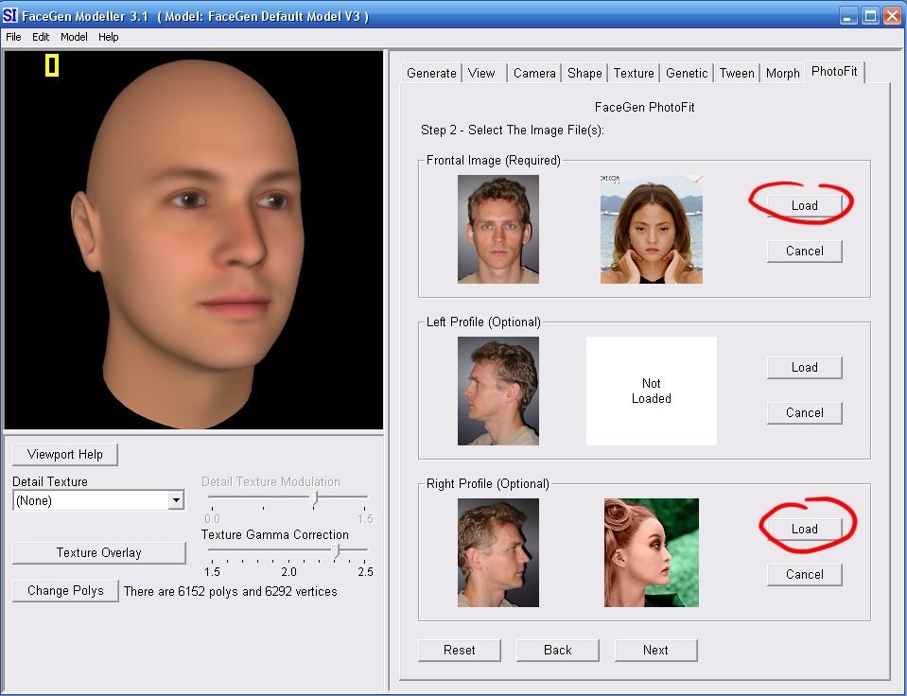
Task: Switch to the Generate tab
Action: pyautogui.click(x=431, y=73)
